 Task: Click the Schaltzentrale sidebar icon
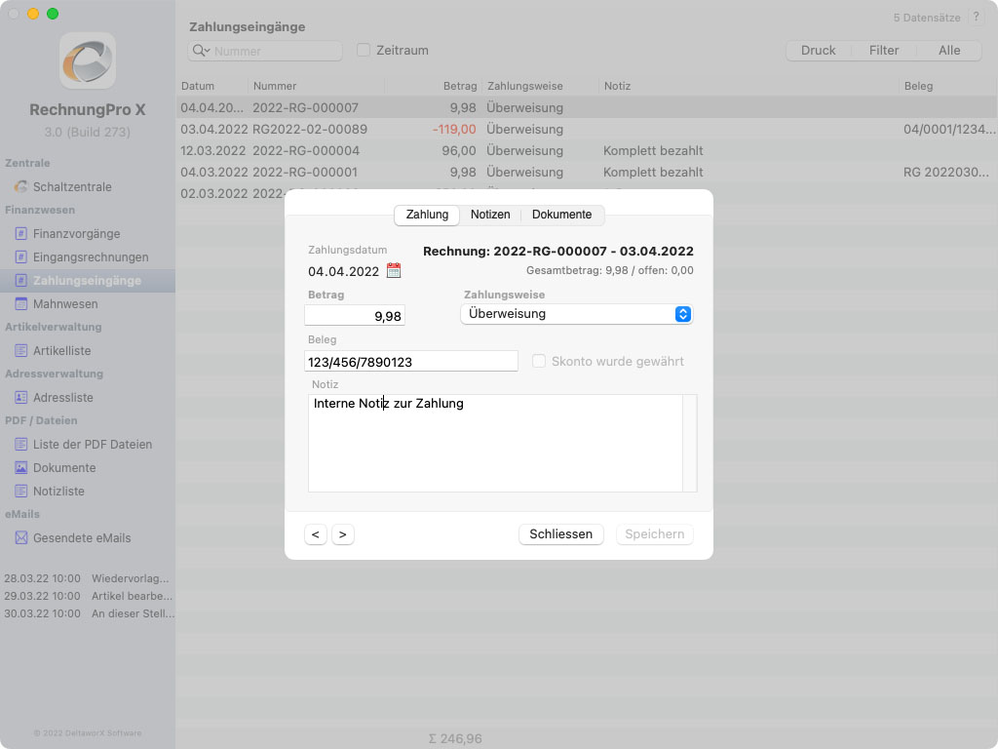(21, 187)
